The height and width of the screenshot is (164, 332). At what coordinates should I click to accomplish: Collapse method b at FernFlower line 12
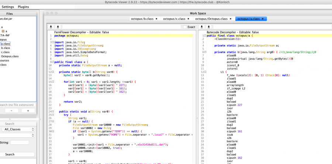(x=53, y=72)
